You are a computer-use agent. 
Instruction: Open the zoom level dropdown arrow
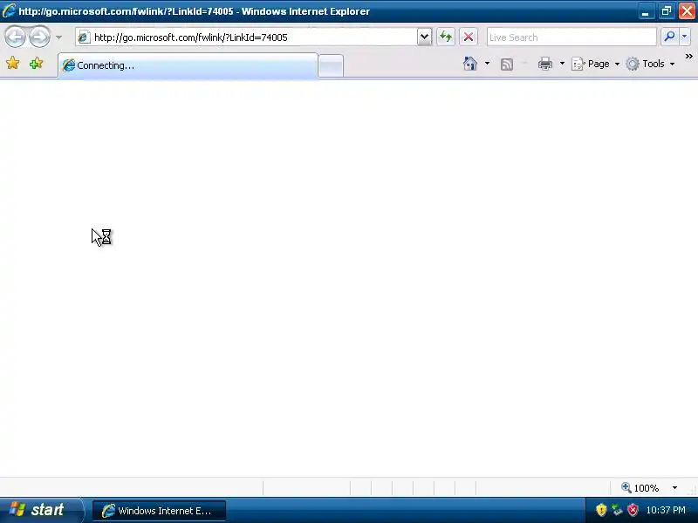(674, 488)
